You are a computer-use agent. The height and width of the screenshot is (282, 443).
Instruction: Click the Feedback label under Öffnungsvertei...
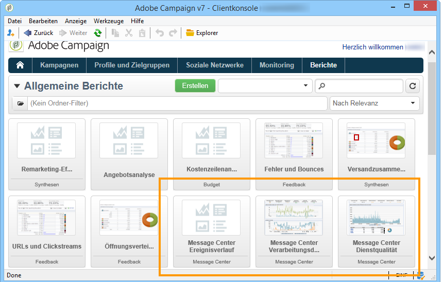pyautogui.click(x=129, y=262)
